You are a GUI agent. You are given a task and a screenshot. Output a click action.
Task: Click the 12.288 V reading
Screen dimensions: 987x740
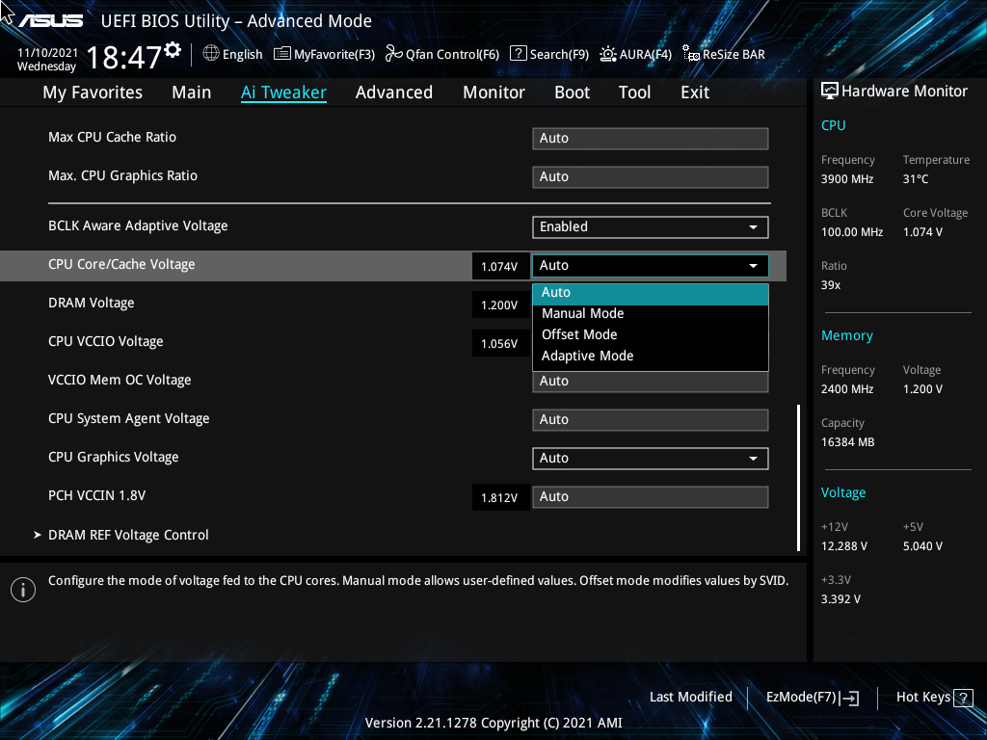(844, 546)
